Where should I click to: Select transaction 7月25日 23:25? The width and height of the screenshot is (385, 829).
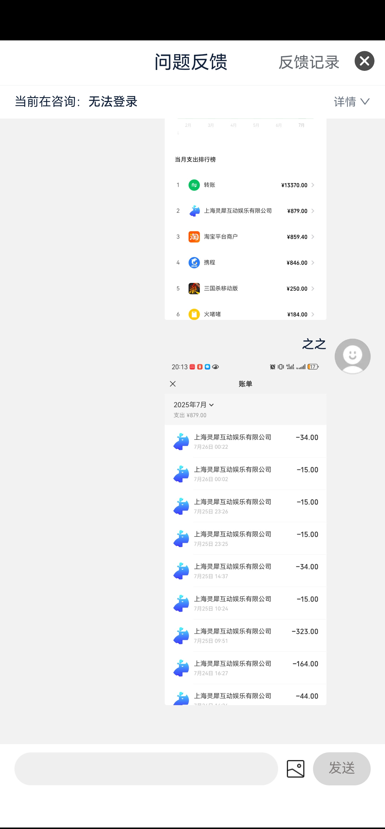click(x=245, y=538)
